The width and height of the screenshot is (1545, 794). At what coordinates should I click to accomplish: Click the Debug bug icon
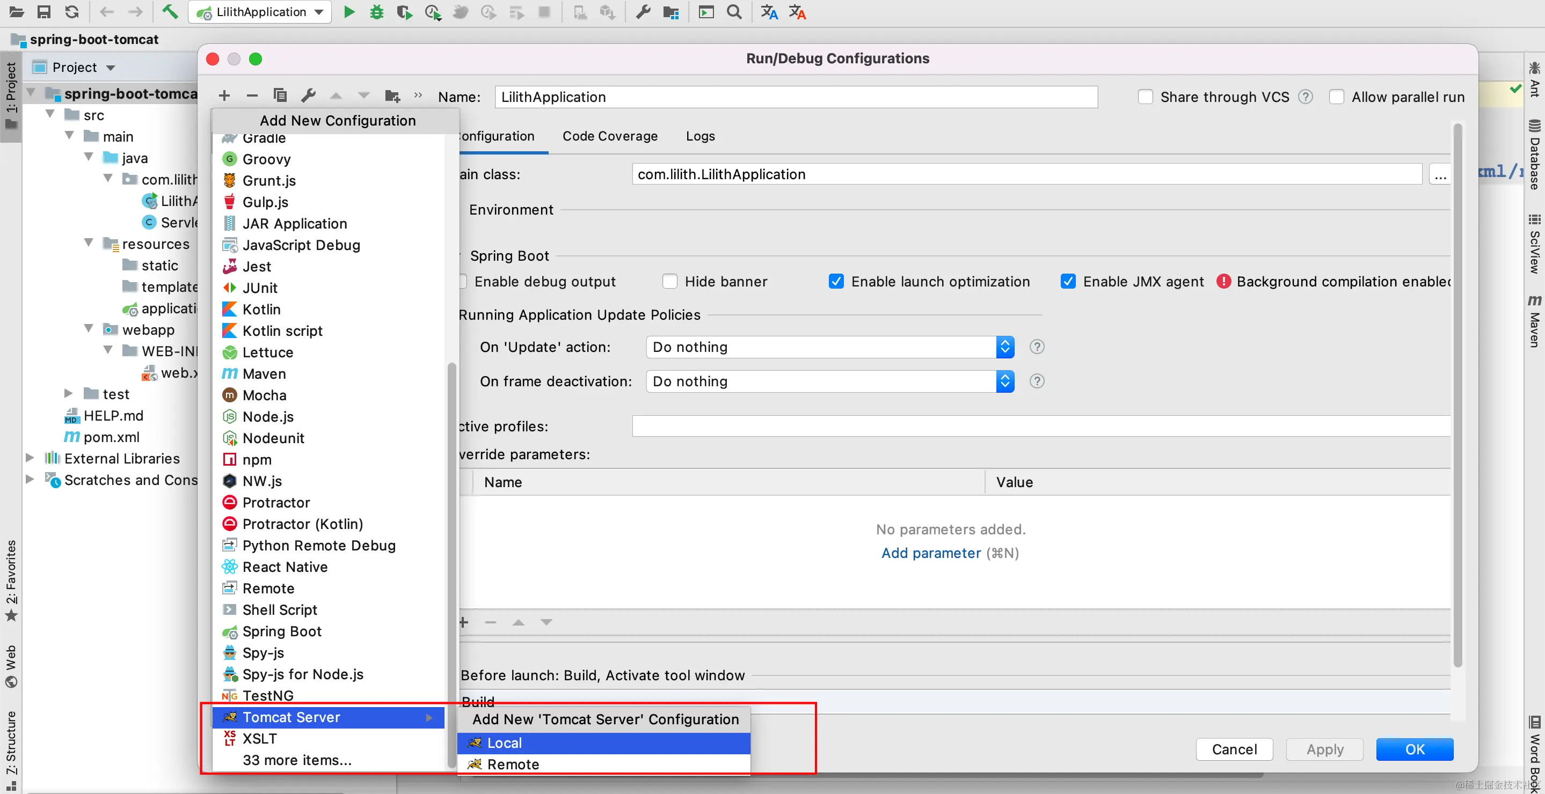coord(377,12)
